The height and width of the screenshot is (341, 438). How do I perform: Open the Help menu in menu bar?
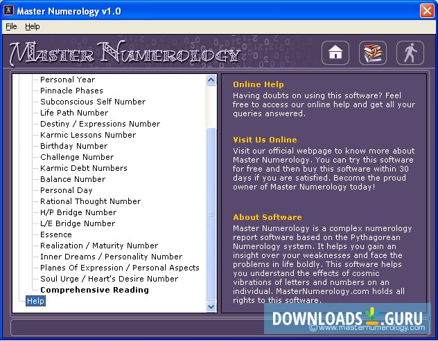[33, 26]
